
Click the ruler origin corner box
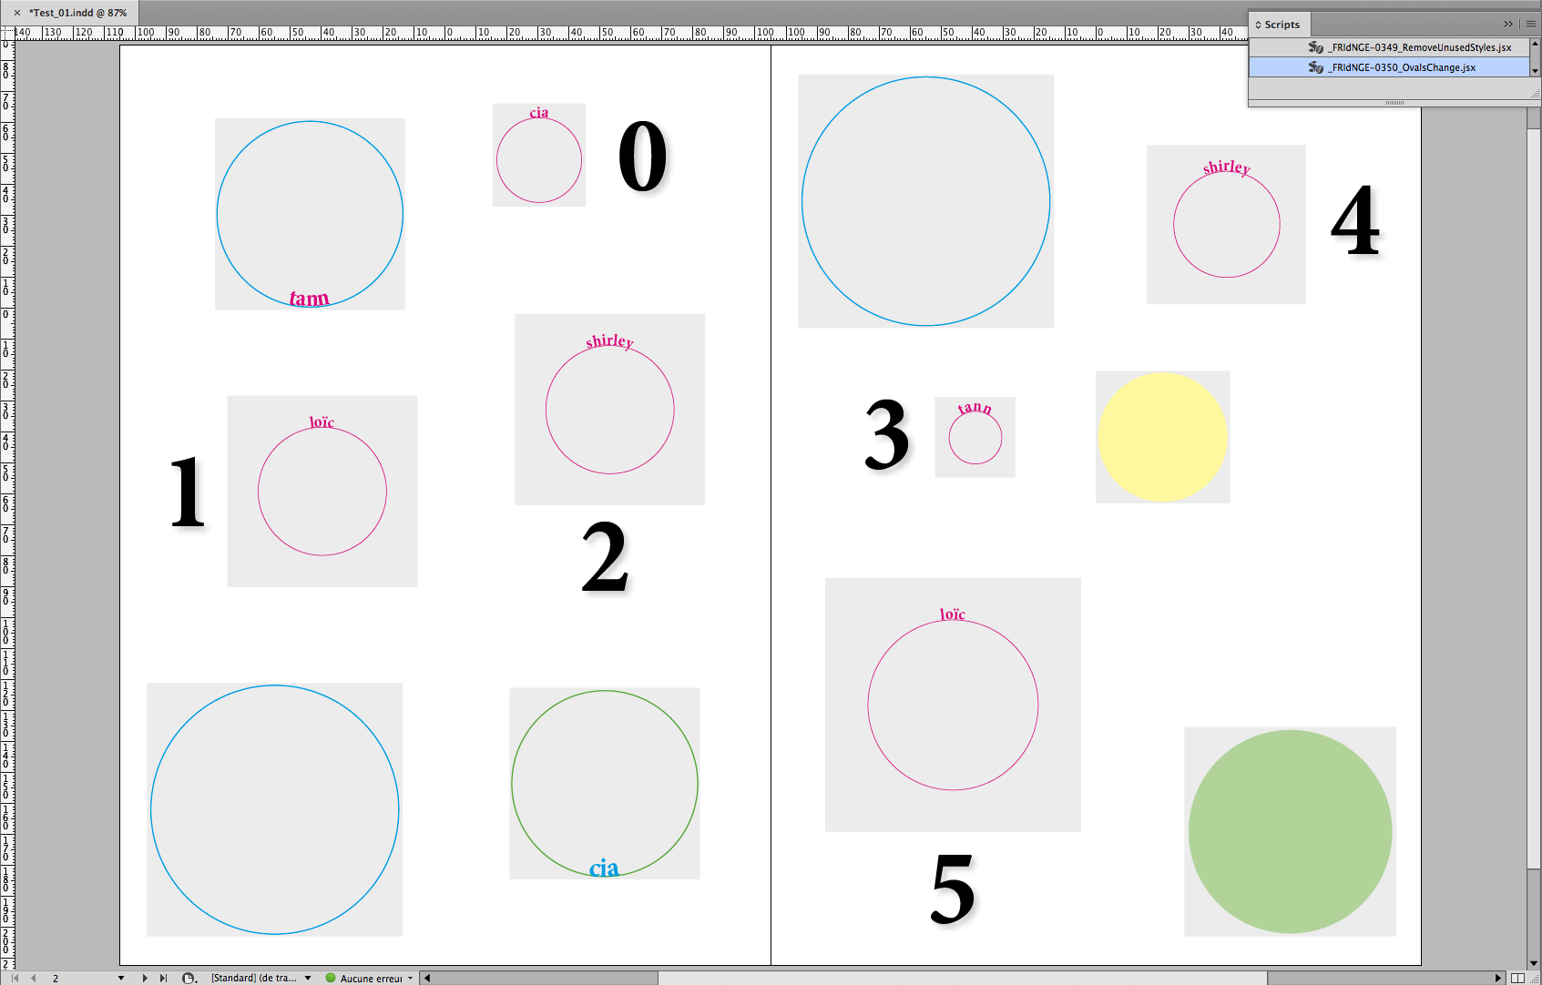coord(7,32)
